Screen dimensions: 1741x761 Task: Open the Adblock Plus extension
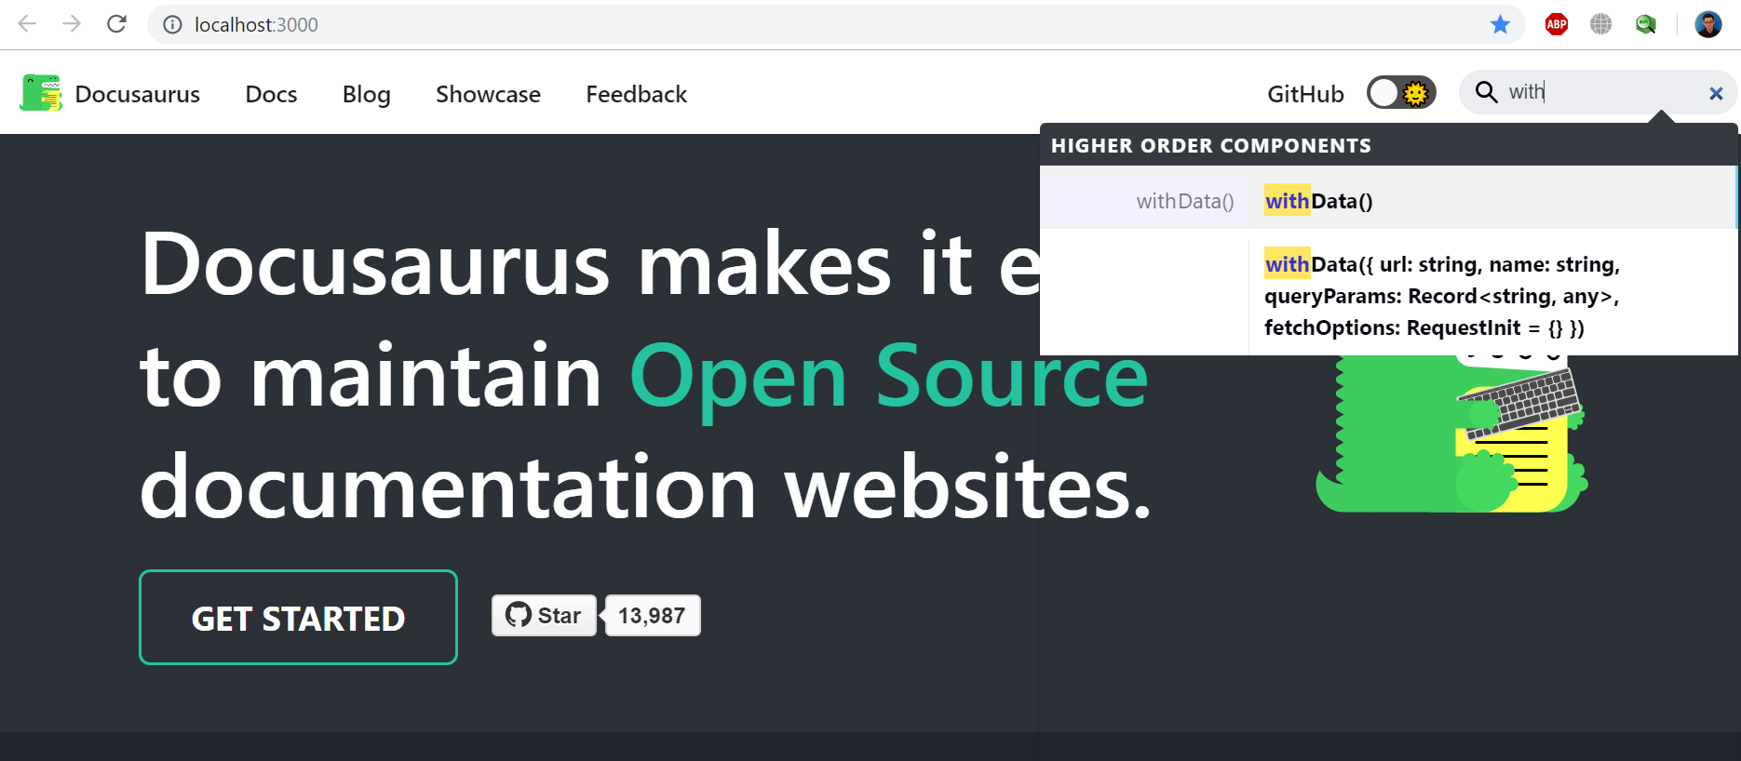click(x=1556, y=25)
